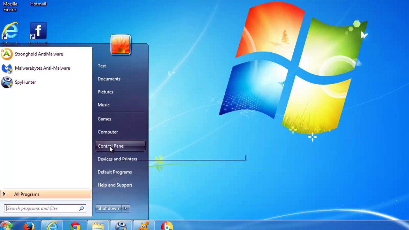Open SpyHunter taskbar icon
This screenshot has height=230, width=409.
tap(121, 226)
